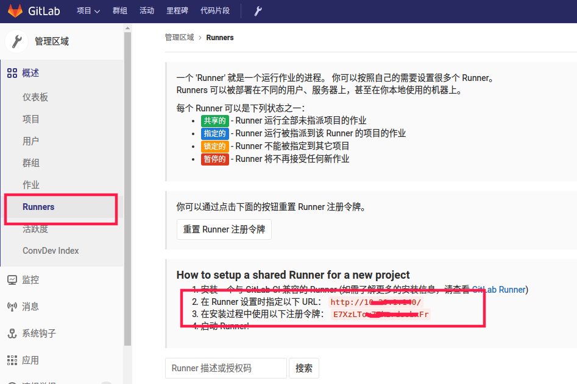Screen dimensions: 577x384
Task: Open 应用 section in the sidebar
Action: [x=30, y=360]
